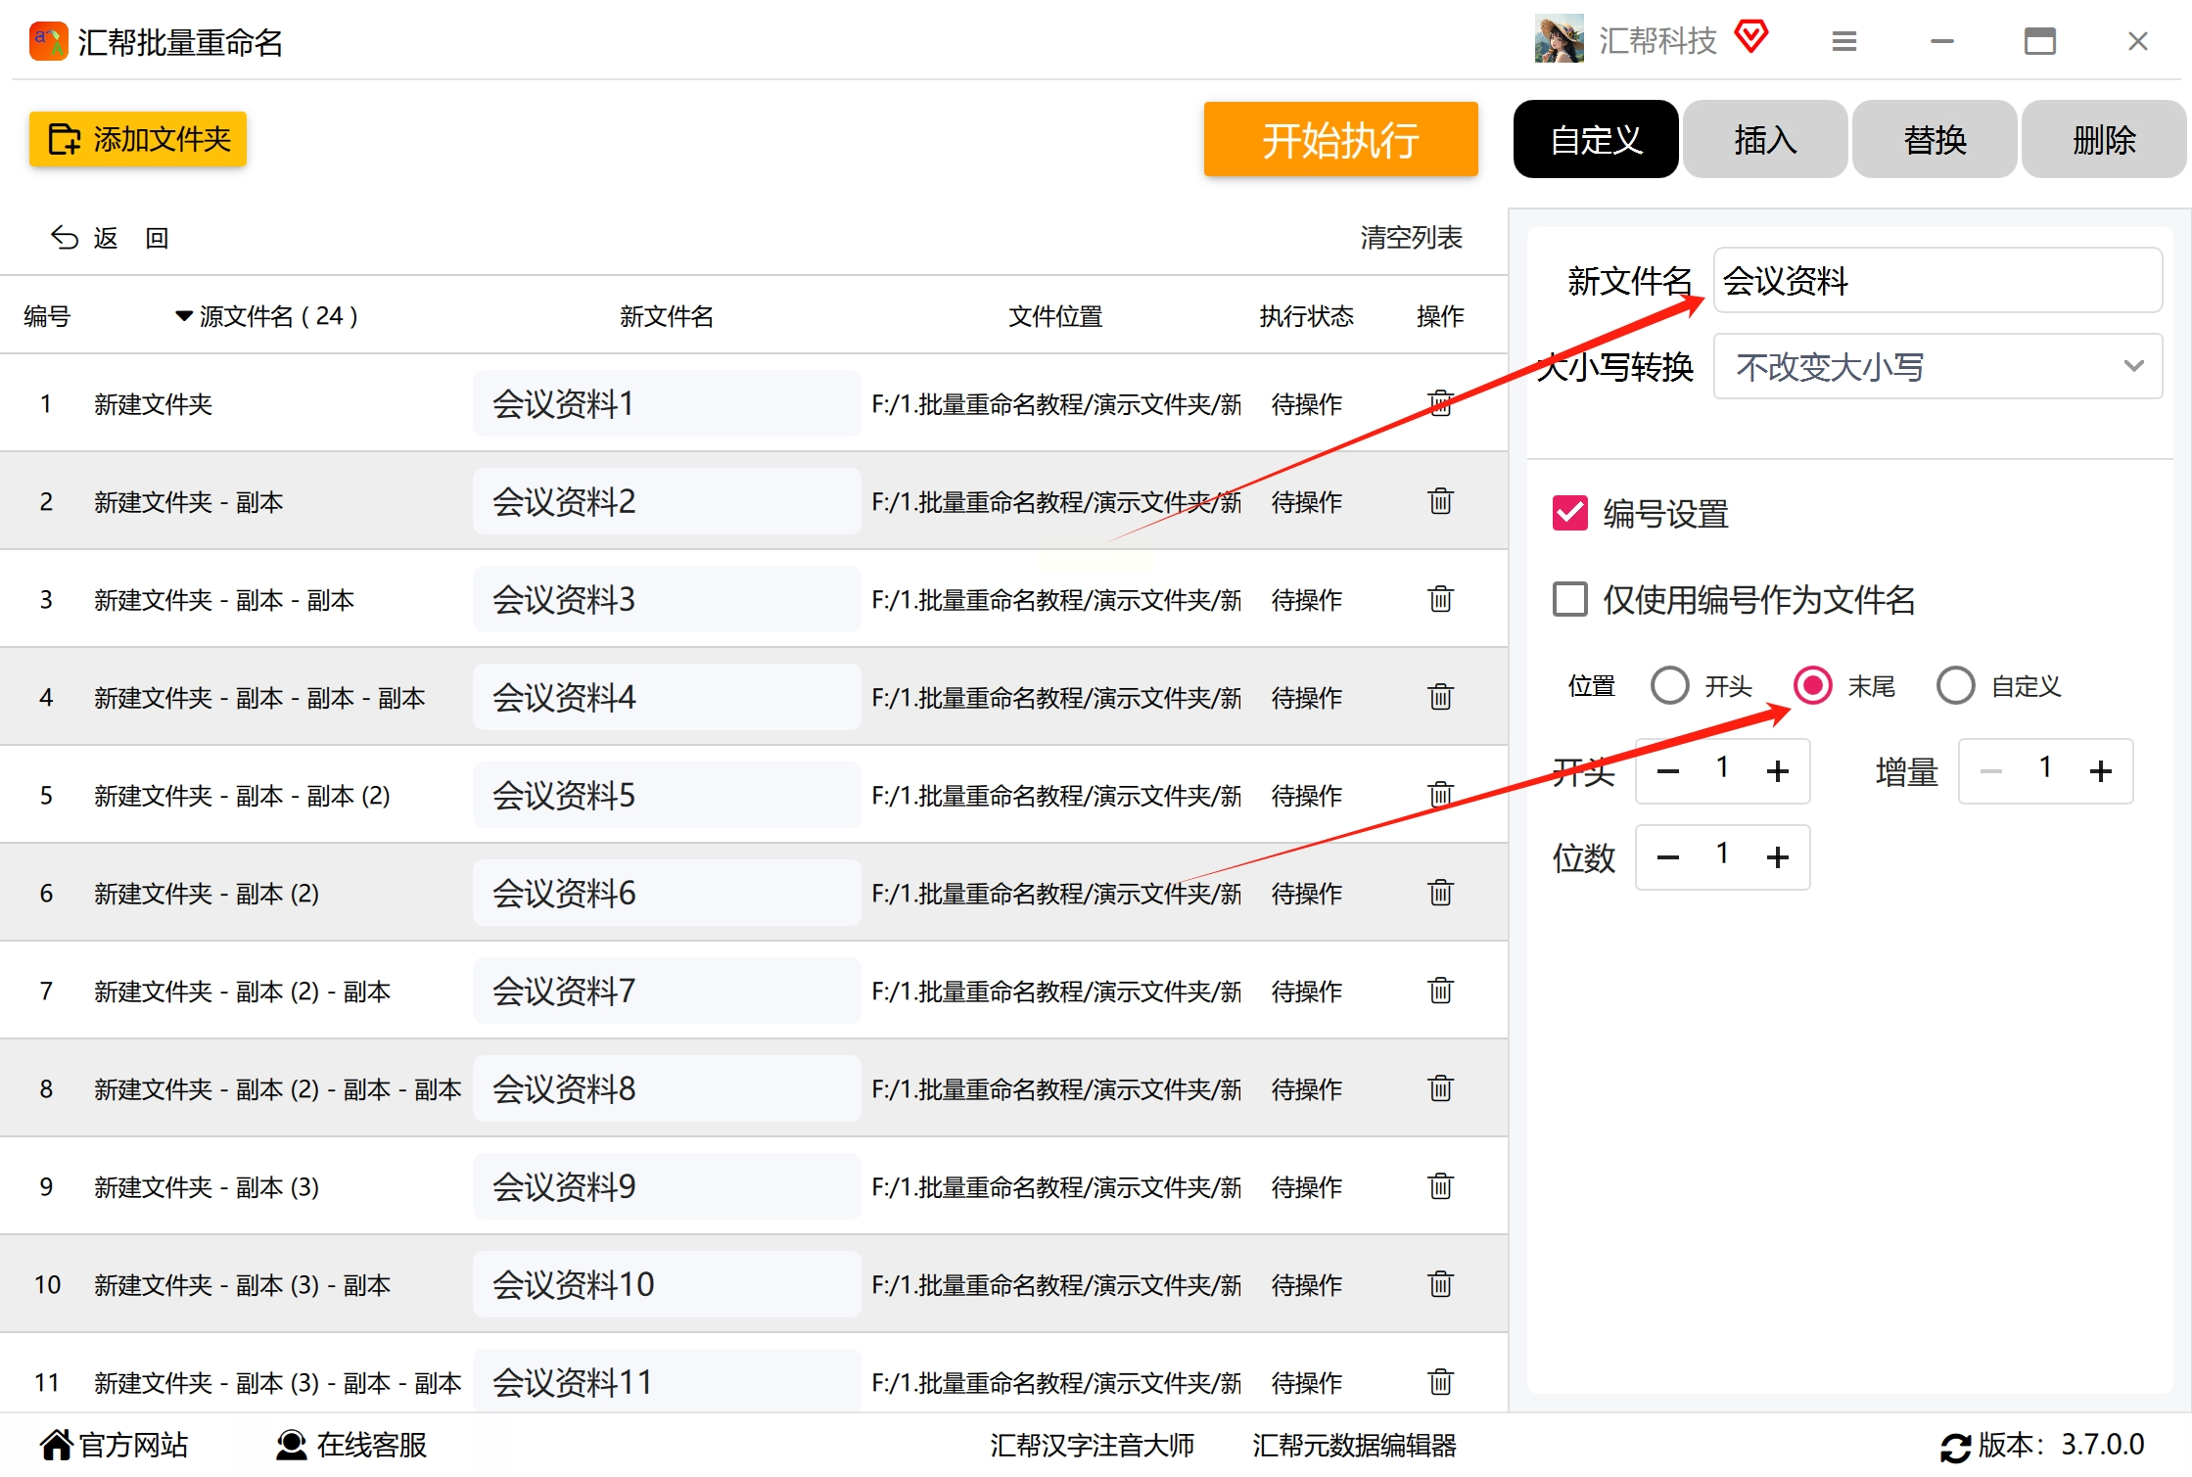Click the 开始执行 button
The height and width of the screenshot is (1477, 2192).
point(1339,140)
